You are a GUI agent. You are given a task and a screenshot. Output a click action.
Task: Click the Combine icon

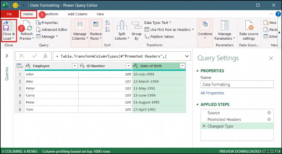pyautogui.click(x=205, y=25)
